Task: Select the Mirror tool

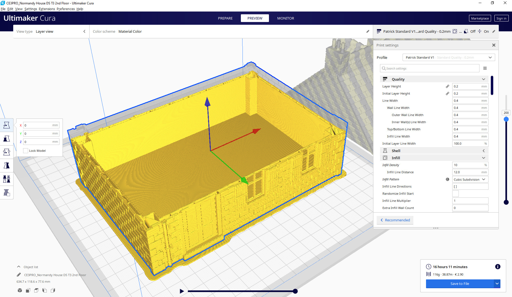Action: [x=7, y=166]
